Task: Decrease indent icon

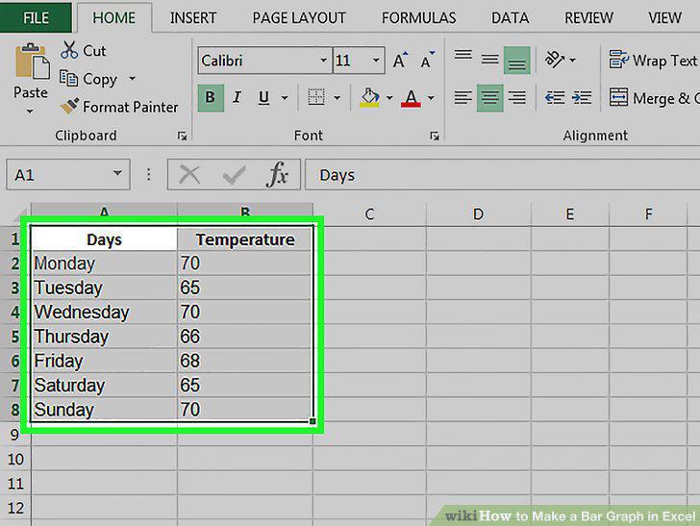Action: pyautogui.click(x=555, y=97)
